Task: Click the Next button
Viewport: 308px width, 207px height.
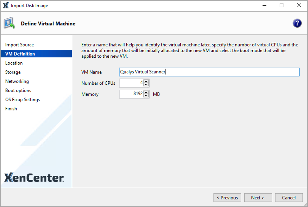Action: [258, 198]
